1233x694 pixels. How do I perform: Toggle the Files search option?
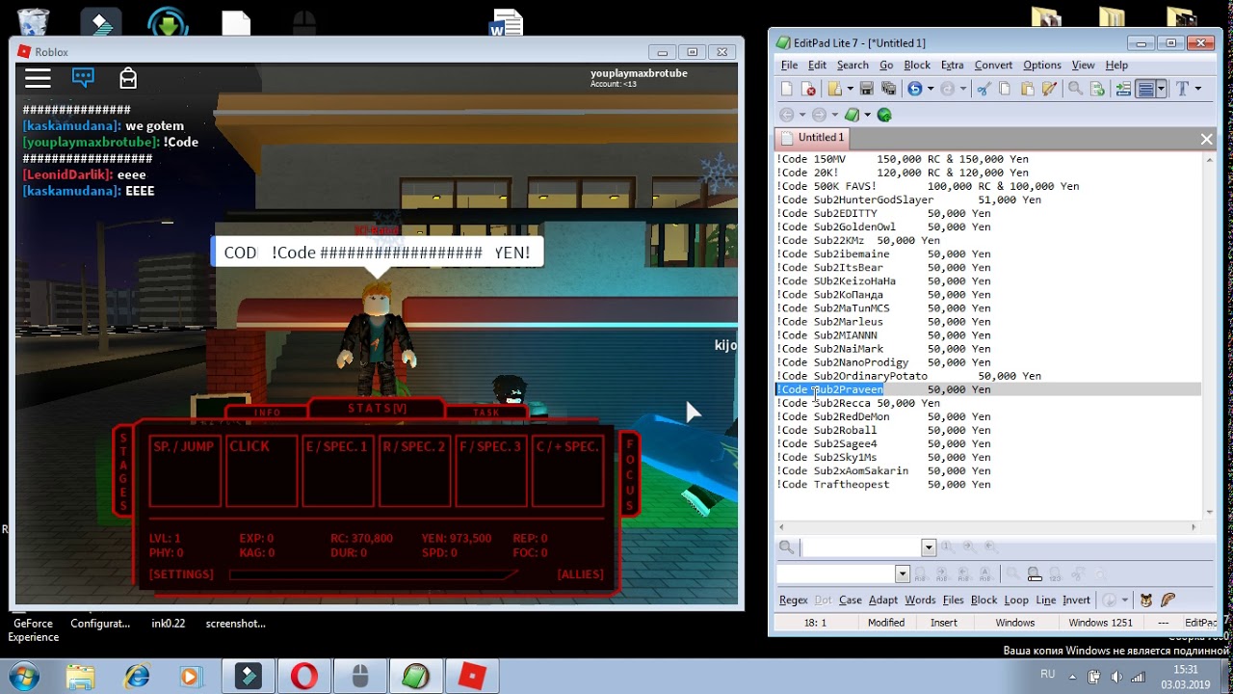tap(954, 600)
